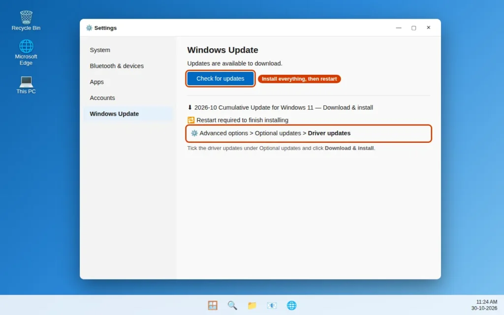Open taskbar Search magnifier icon
This screenshot has width=504, height=315.
click(x=232, y=305)
